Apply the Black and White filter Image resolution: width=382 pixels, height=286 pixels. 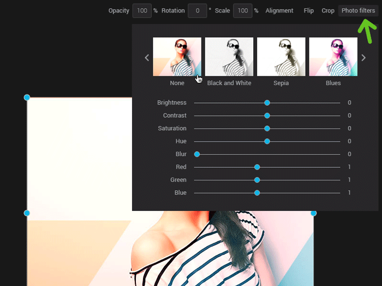pyautogui.click(x=229, y=57)
